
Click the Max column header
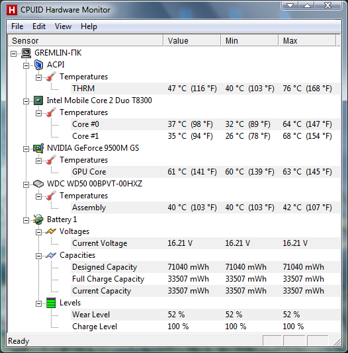[x=307, y=41]
